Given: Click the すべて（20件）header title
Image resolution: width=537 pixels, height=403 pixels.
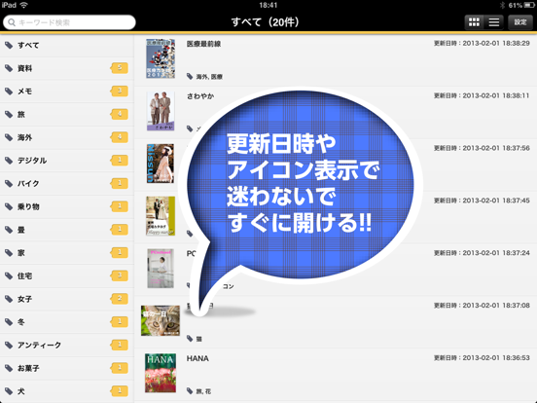Looking at the screenshot, I should pyautogui.click(x=266, y=22).
